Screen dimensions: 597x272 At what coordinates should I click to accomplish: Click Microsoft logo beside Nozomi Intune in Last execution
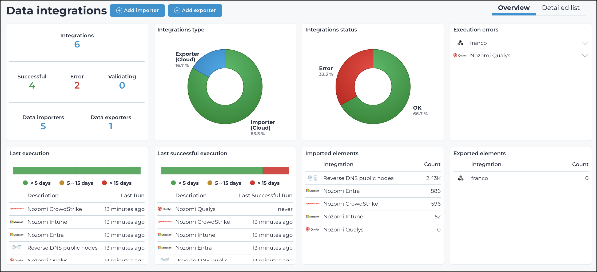pyautogui.click(x=17, y=222)
